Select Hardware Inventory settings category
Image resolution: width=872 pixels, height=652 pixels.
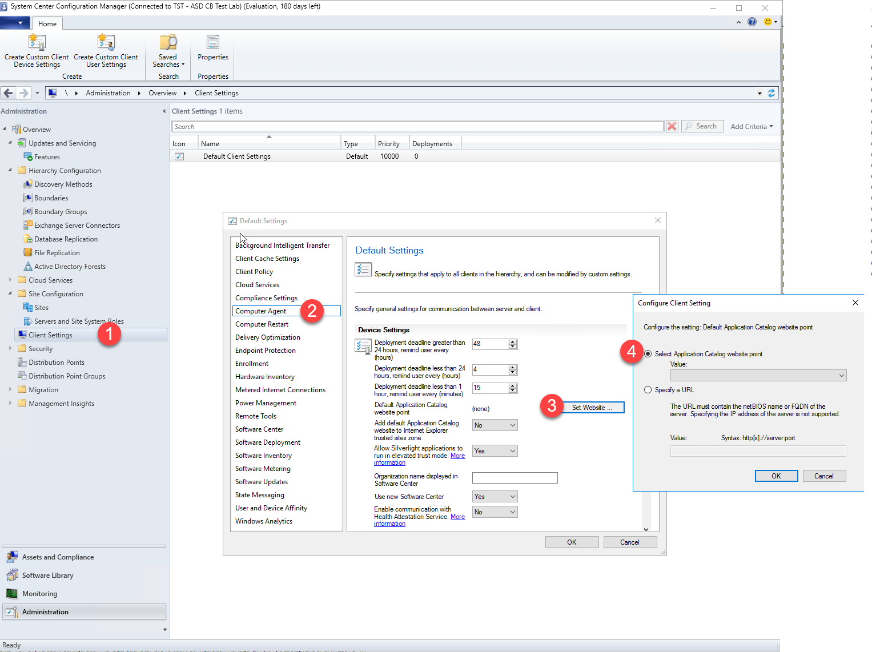[x=265, y=377]
